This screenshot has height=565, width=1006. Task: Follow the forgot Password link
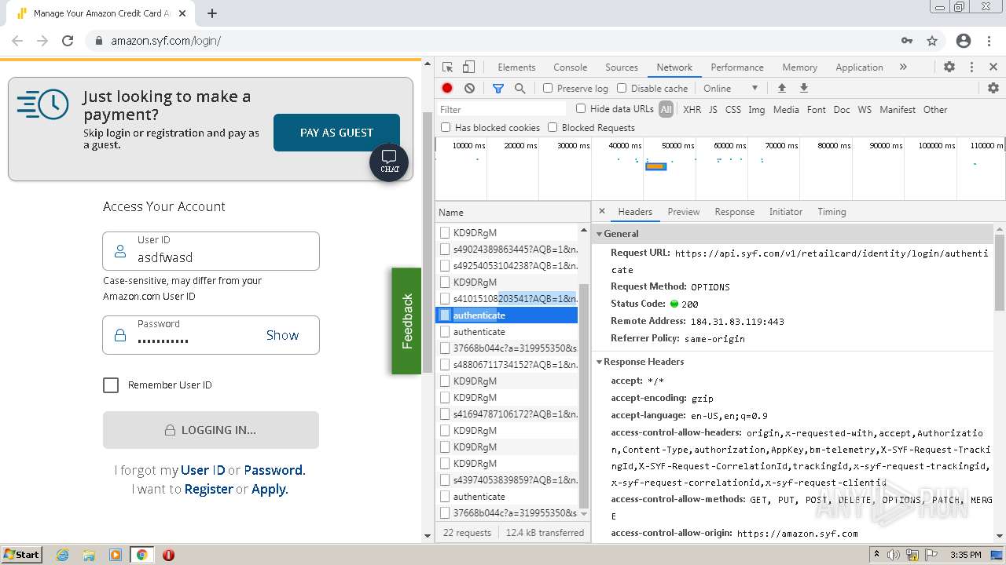pos(273,470)
